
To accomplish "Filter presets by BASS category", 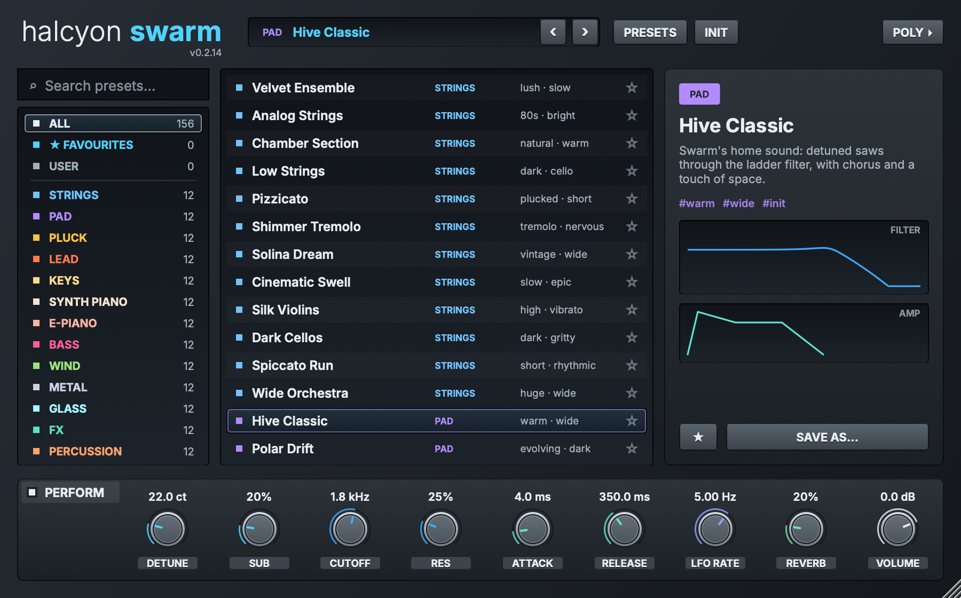I will 113,344.
